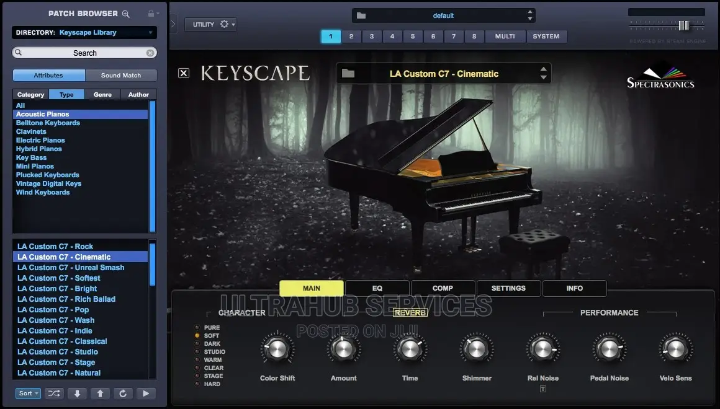The image size is (720, 409).
Task: Select the Author filter tab
Action: pos(138,94)
